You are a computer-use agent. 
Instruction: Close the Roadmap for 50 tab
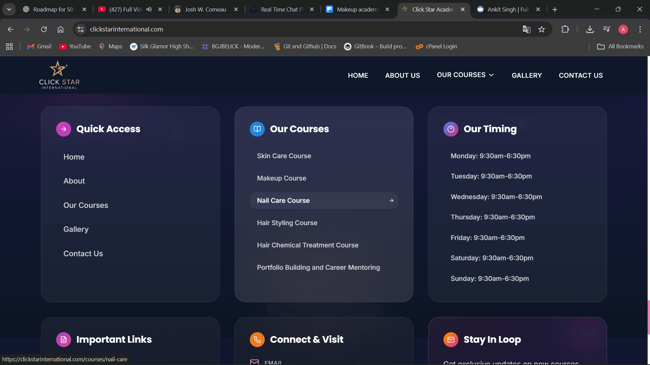[x=84, y=9]
